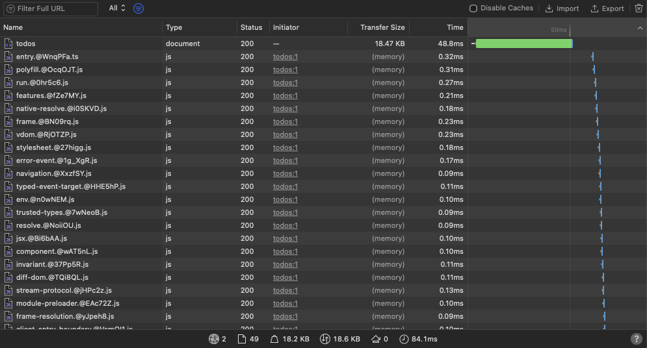Click the JS icon for env.@n0wNEM.js

[x=8, y=200]
